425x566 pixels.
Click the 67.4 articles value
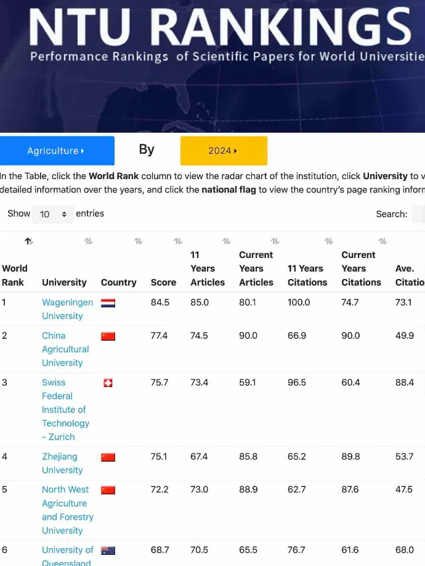coord(199,456)
